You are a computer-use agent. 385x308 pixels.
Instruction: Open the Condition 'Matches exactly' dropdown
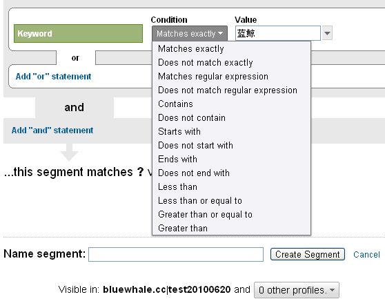[190, 33]
